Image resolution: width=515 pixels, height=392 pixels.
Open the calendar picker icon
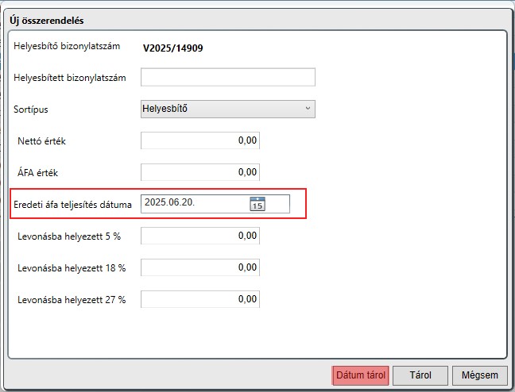[257, 204]
